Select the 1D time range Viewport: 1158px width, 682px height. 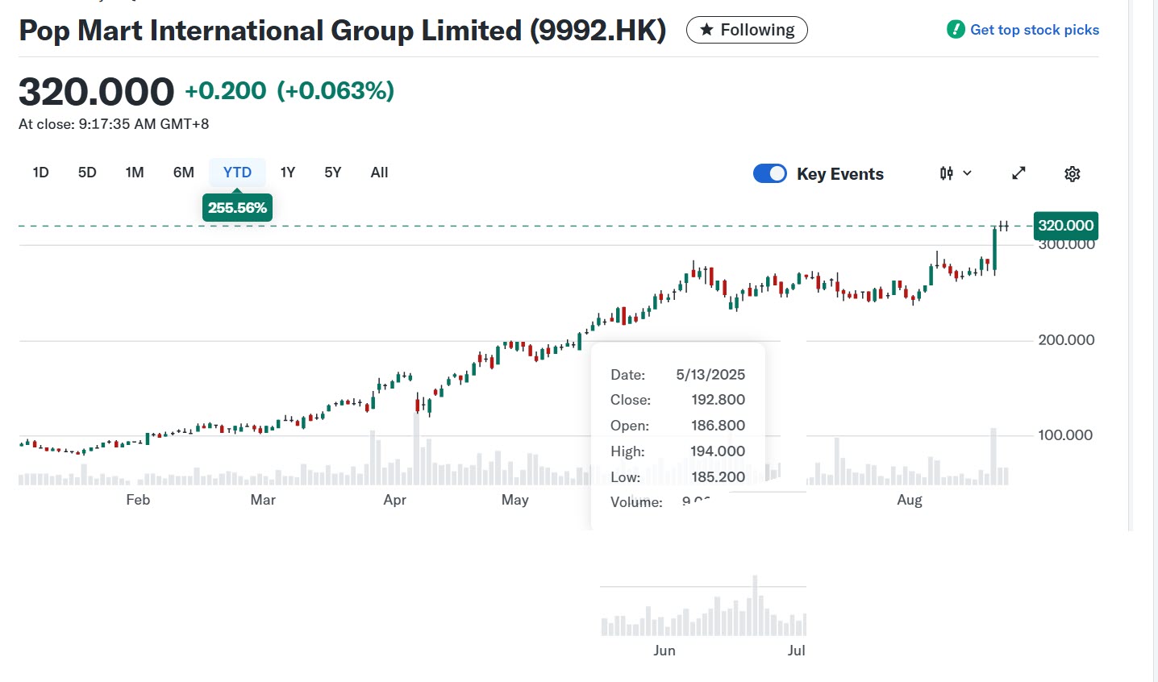click(40, 173)
